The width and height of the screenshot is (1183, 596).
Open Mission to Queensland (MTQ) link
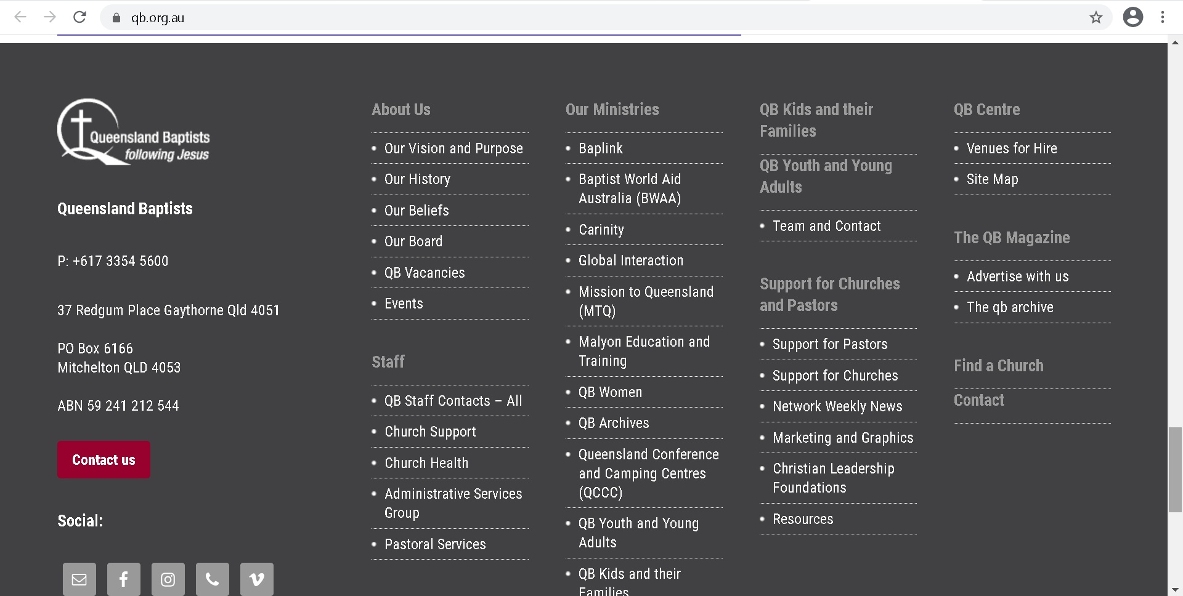tap(646, 301)
